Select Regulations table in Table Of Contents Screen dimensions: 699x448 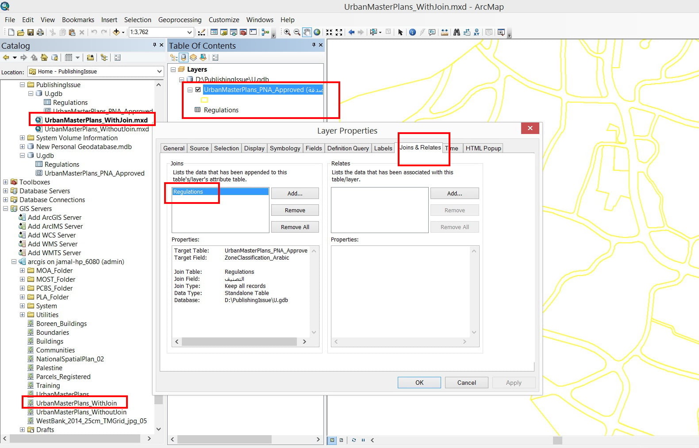click(x=221, y=110)
